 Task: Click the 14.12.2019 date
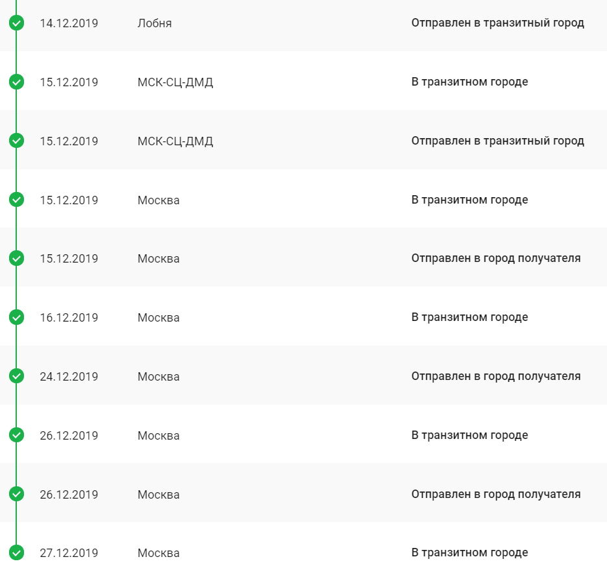coord(69,23)
